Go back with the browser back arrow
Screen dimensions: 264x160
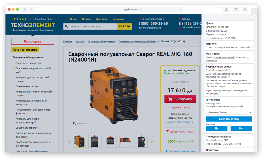click(25, 9)
